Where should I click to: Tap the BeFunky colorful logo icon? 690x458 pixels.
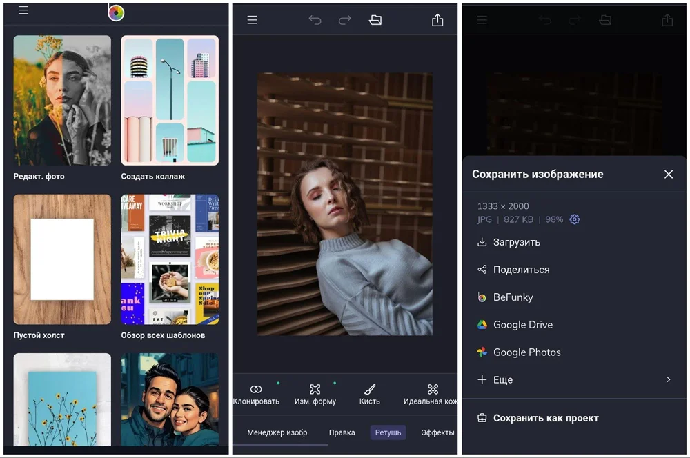[x=116, y=12]
